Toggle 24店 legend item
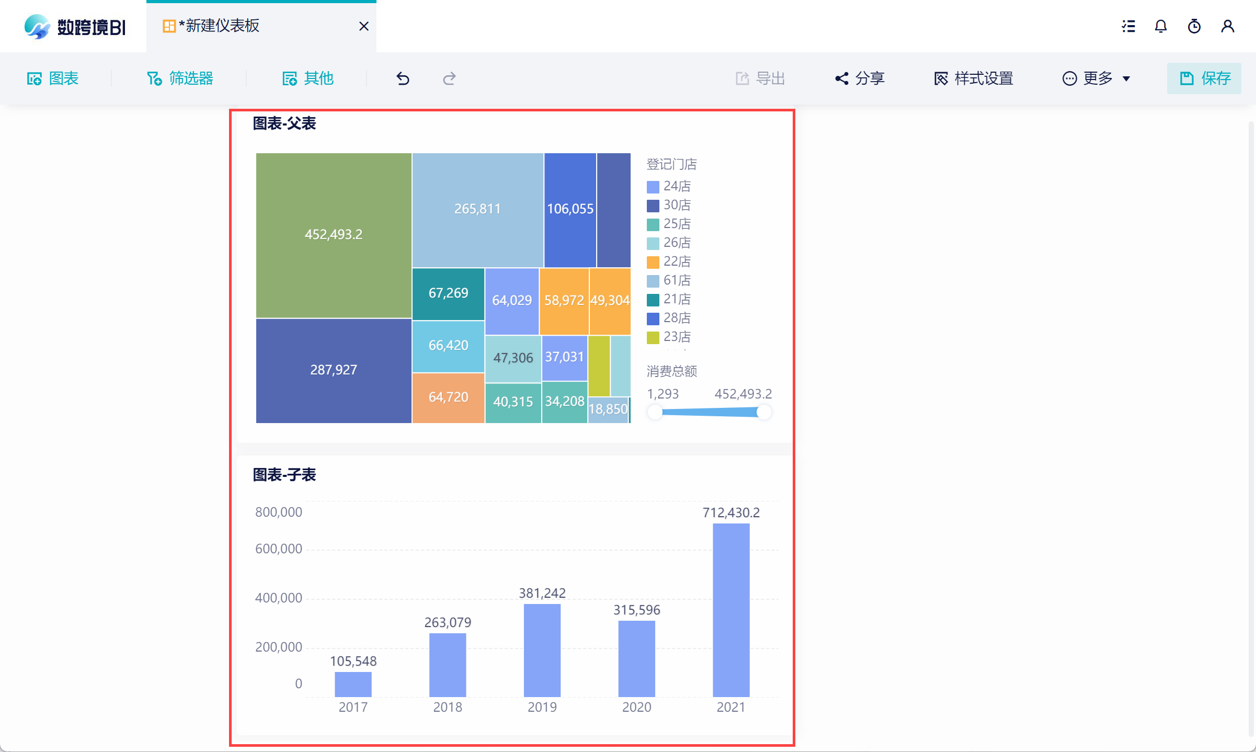 (x=670, y=186)
